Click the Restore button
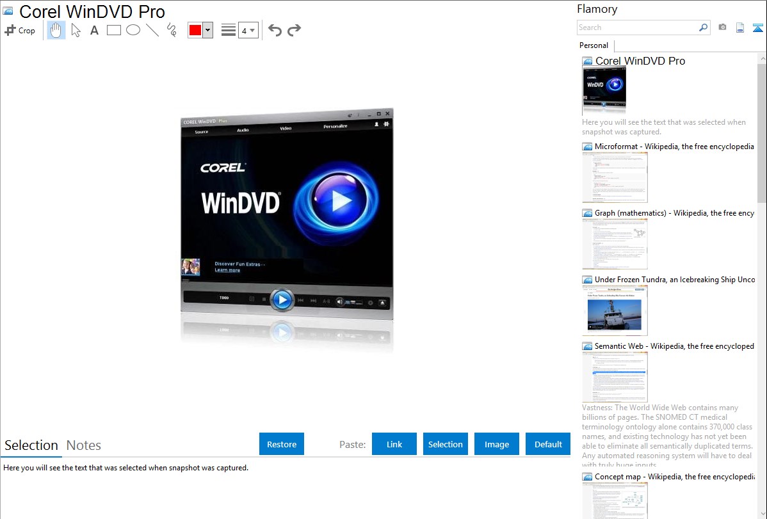This screenshot has height=519, width=767. point(282,444)
